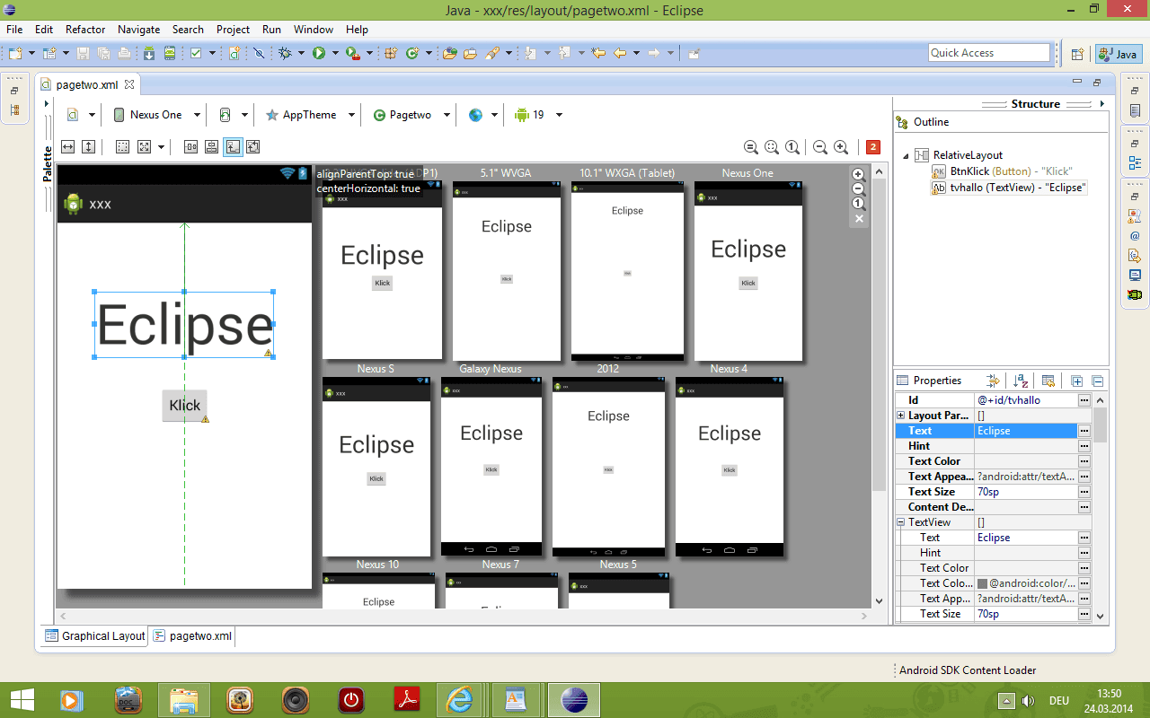The height and width of the screenshot is (718, 1150).
Task: Click the Back navigation arrow icon
Action: coord(620,54)
